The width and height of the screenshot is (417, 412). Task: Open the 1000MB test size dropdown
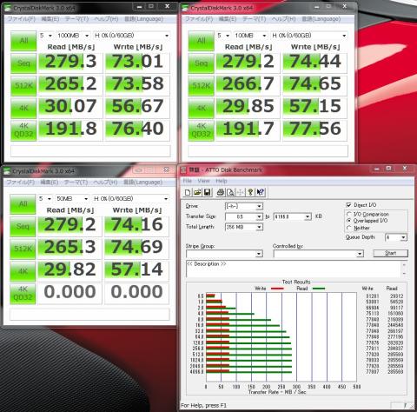coord(73,36)
